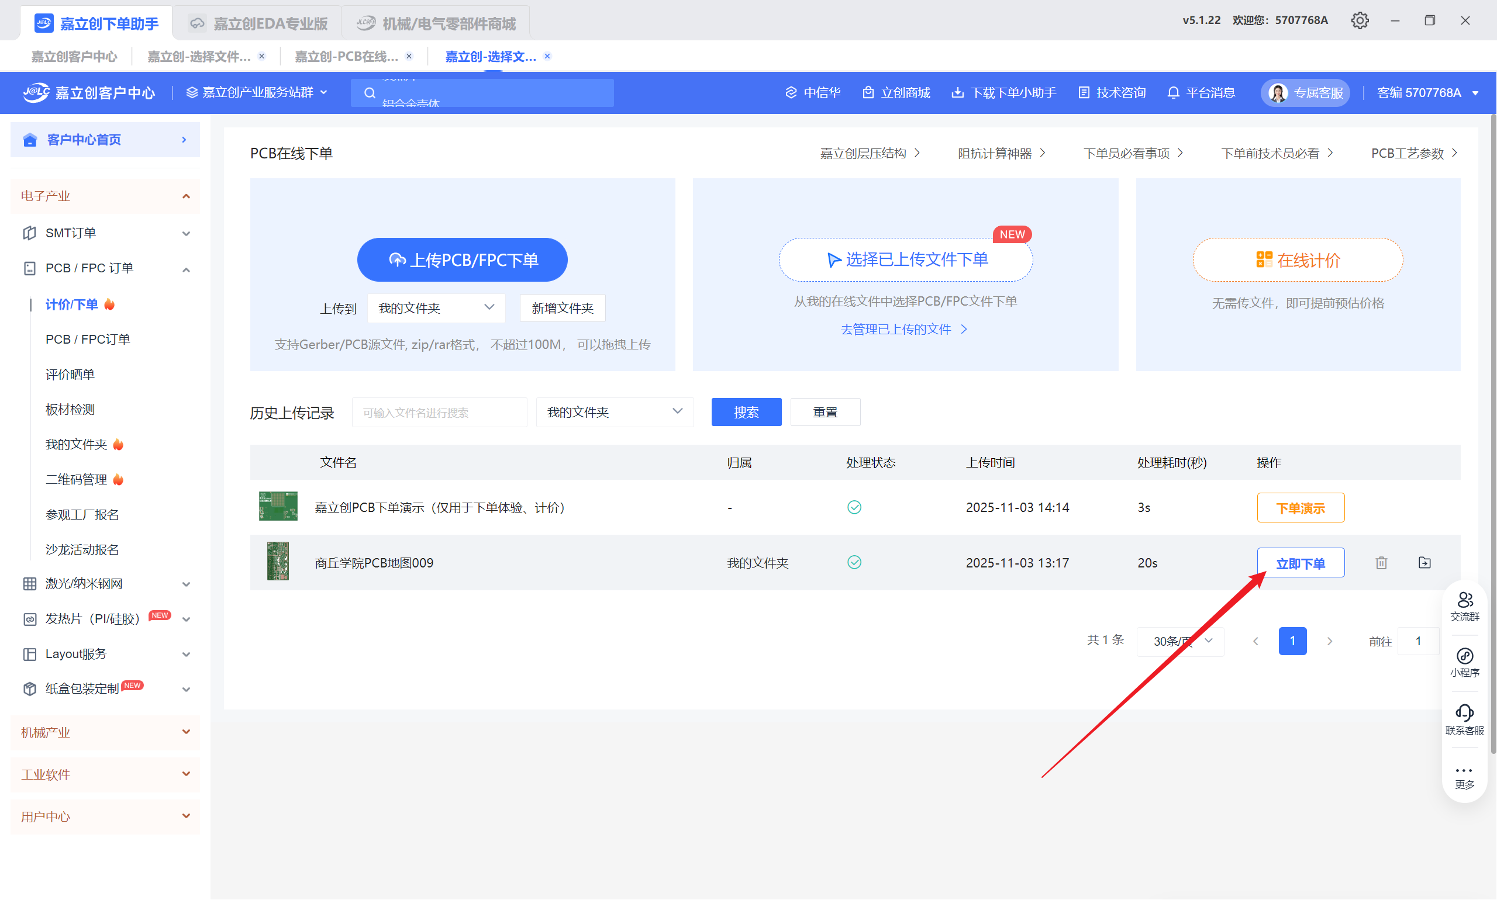Click the 立即下单 button
This screenshot has height=900, width=1497.
tap(1300, 563)
